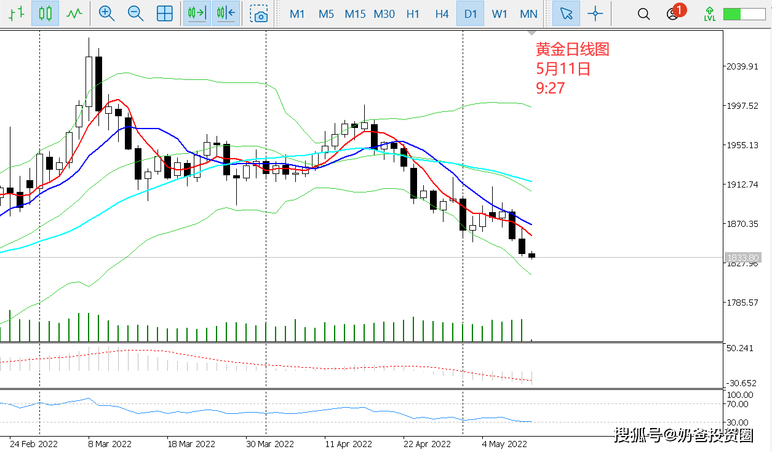Switch to line chart display

(74, 14)
